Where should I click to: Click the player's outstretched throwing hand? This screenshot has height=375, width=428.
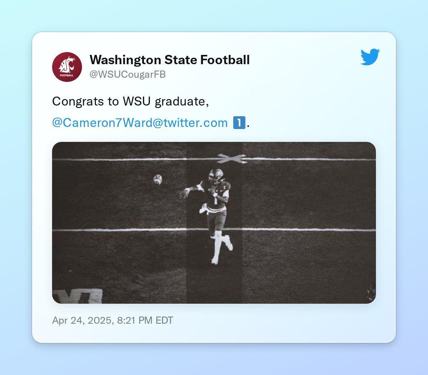pos(185,193)
